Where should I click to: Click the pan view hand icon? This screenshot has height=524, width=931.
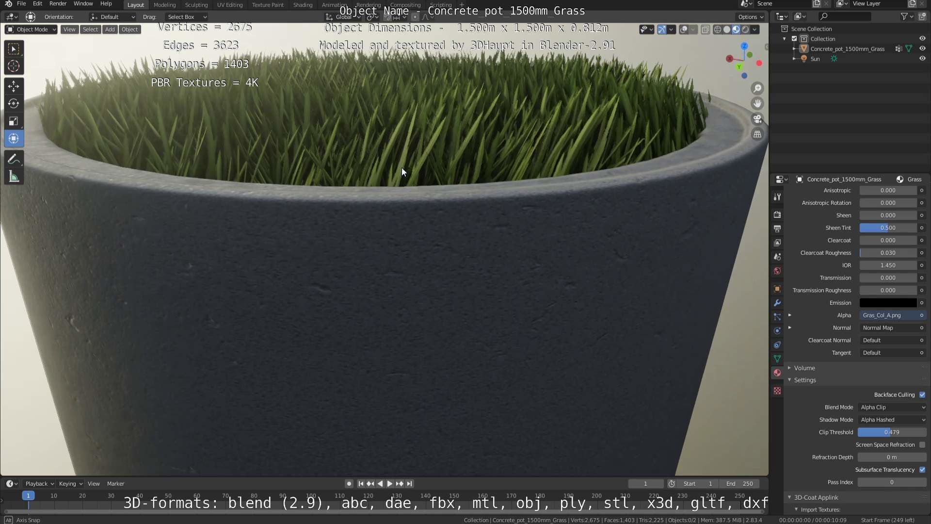pyautogui.click(x=757, y=103)
